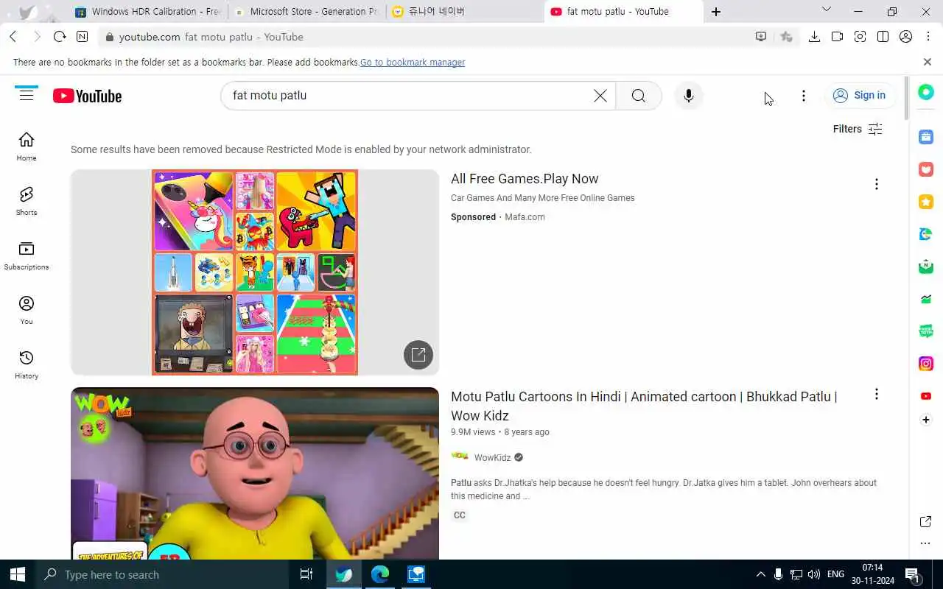Open more options for the Motu Patlu video
This screenshot has width=943, height=589.
(x=877, y=394)
